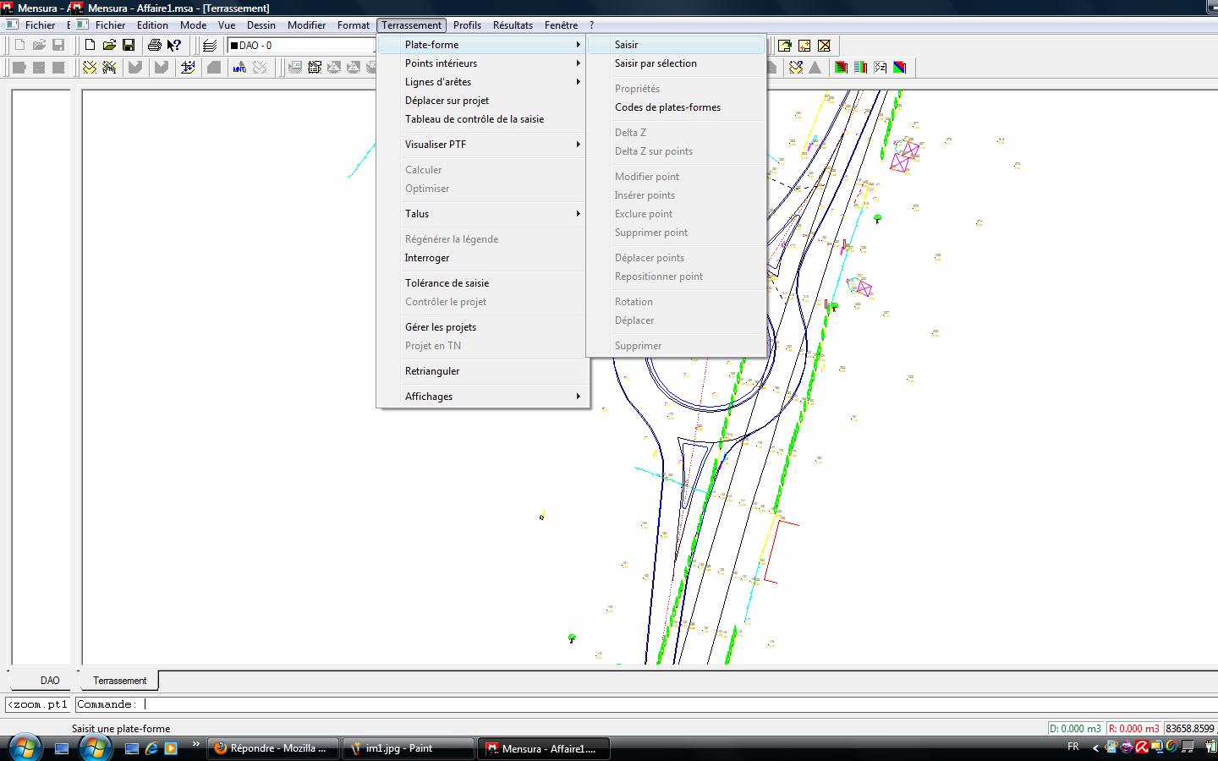
Task: Click the red-green striped display icon
Action: tap(841, 68)
